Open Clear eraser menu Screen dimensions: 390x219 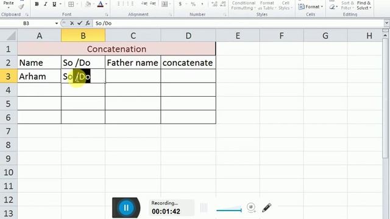pyautogui.click(x=333, y=7)
